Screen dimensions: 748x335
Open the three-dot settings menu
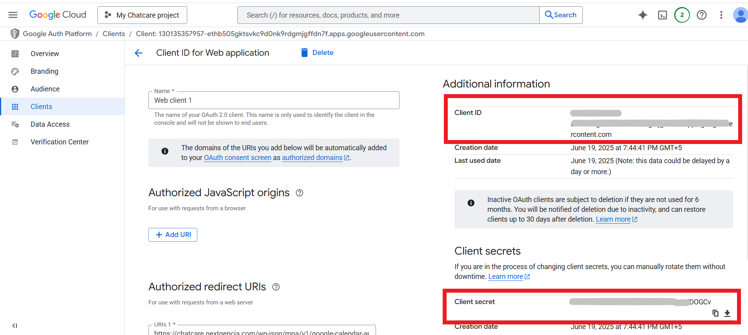721,15
